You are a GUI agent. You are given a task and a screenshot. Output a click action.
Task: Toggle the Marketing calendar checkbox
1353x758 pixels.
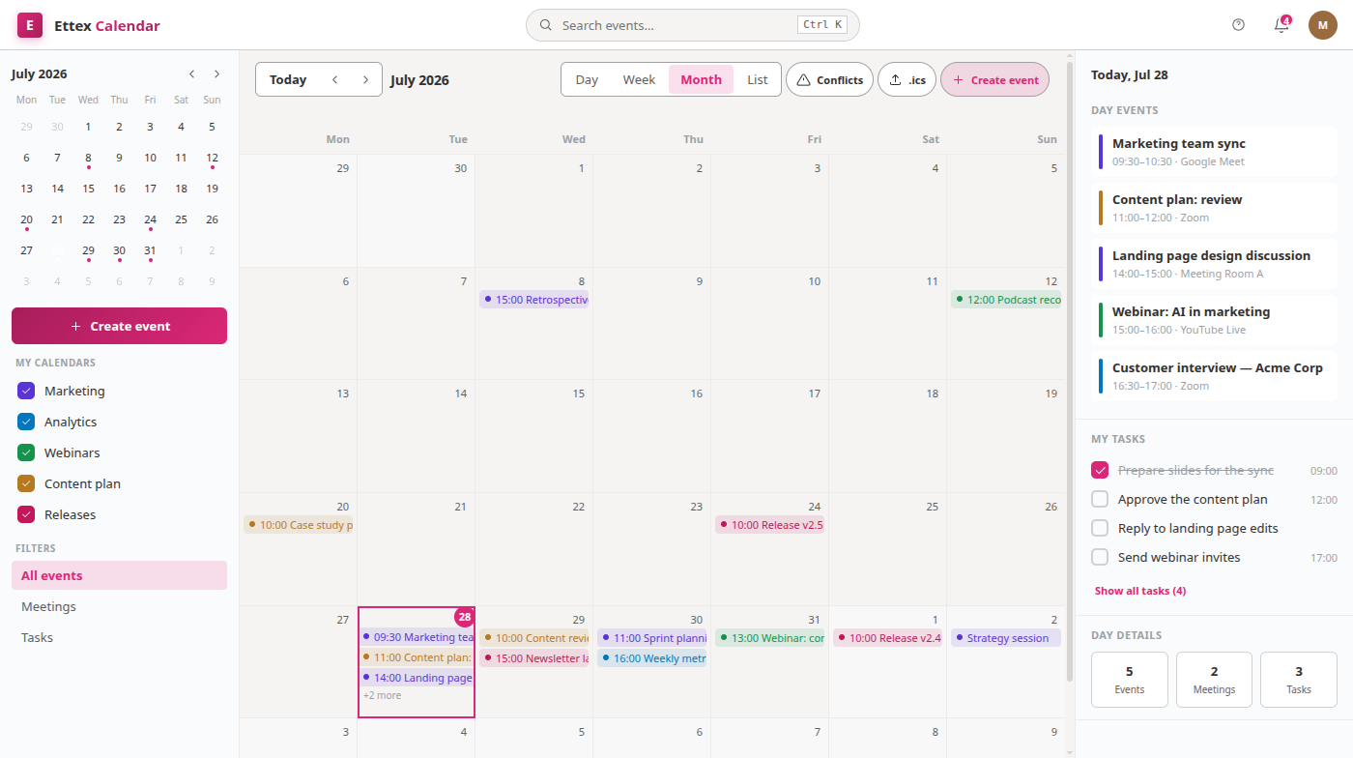26,391
